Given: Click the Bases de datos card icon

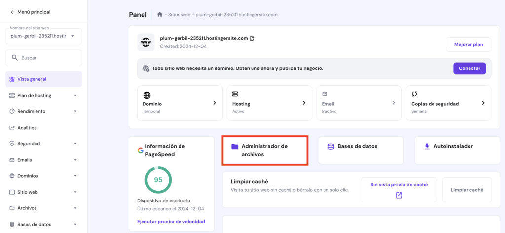Looking at the screenshot, I should 331,146.
